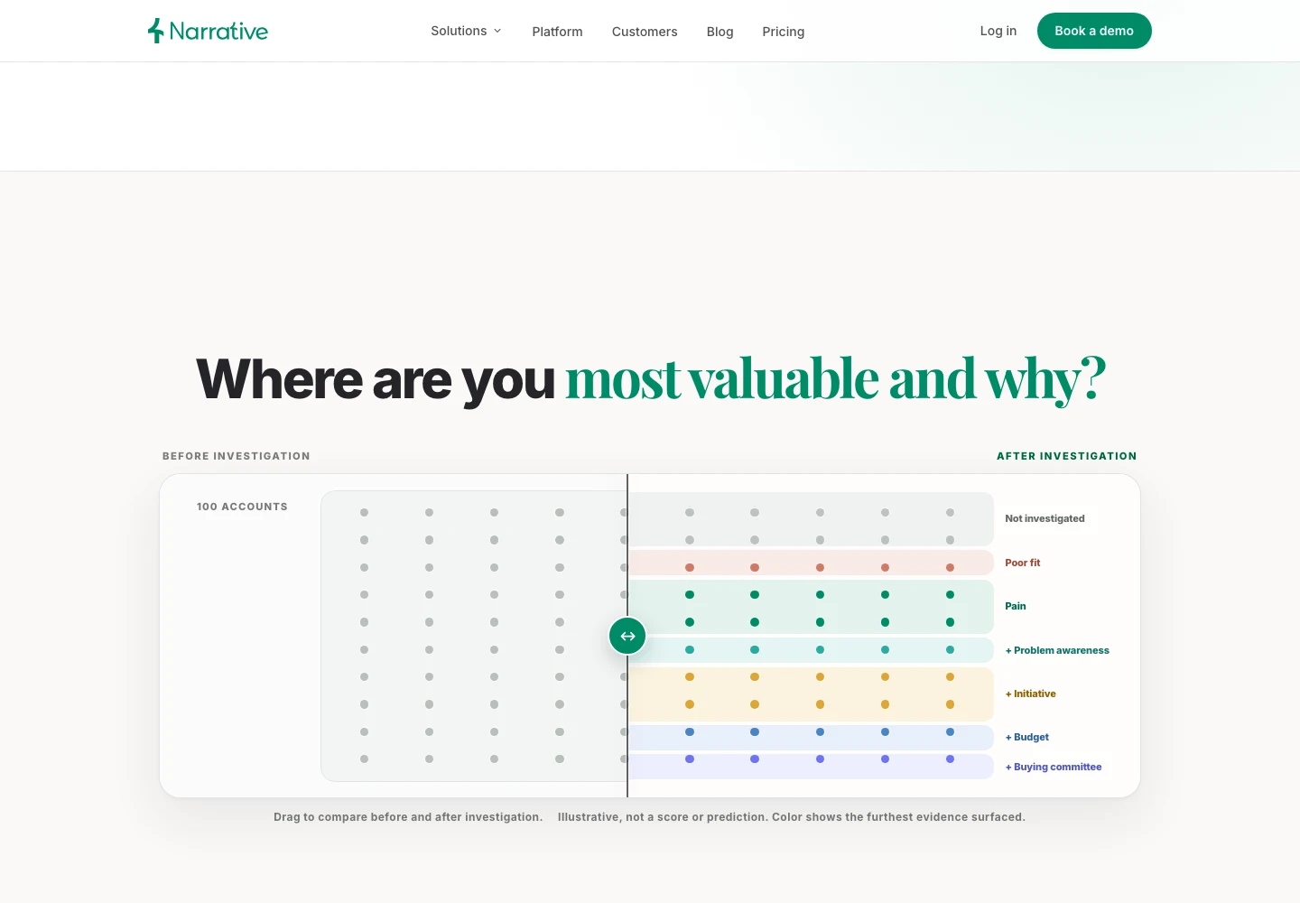Click the AFTER INVESTIGATION heading
Screen dimensions: 1300x903
coord(1067,456)
